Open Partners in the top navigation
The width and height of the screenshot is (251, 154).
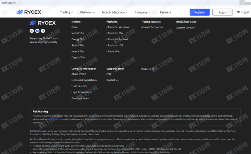(x=165, y=12)
